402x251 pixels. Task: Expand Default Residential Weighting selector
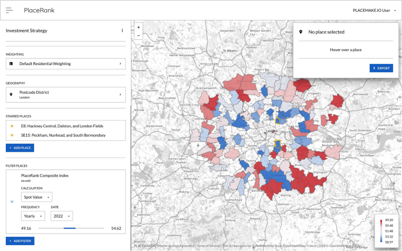[120, 63]
